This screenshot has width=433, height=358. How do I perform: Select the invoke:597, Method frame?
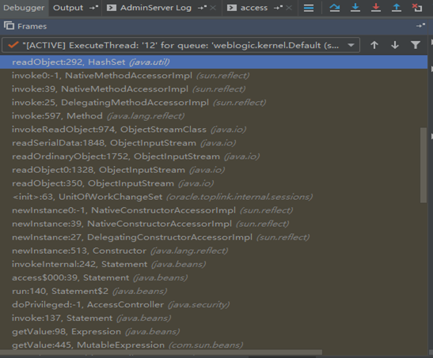[214, 115]
